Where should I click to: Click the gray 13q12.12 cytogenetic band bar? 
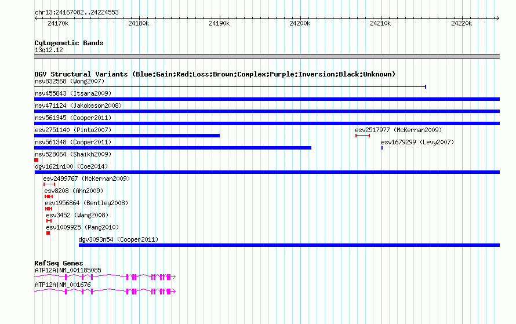click(267, 56)
